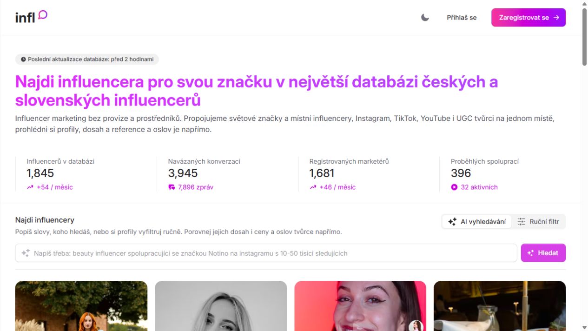Image resolution: width=588 pixels, height=331 pixels.
Task: Click the page vertical scrollbar thumb
Action: coord(584,38)
